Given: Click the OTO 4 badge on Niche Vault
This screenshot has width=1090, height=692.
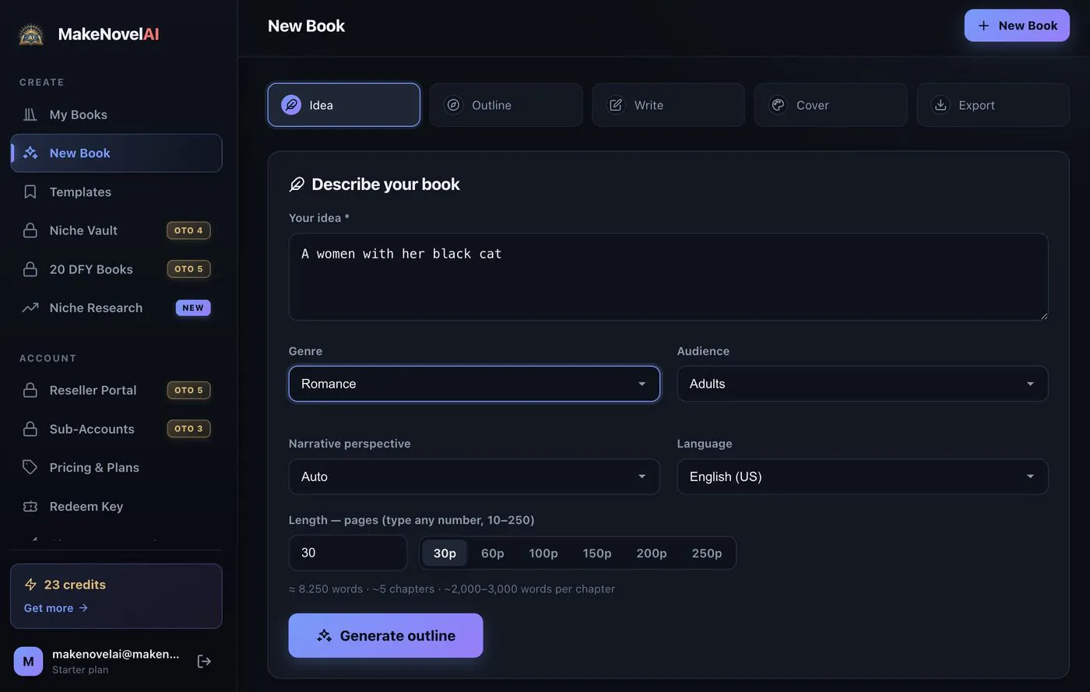Looking at the screenshot, I should [x=188, y=230].
